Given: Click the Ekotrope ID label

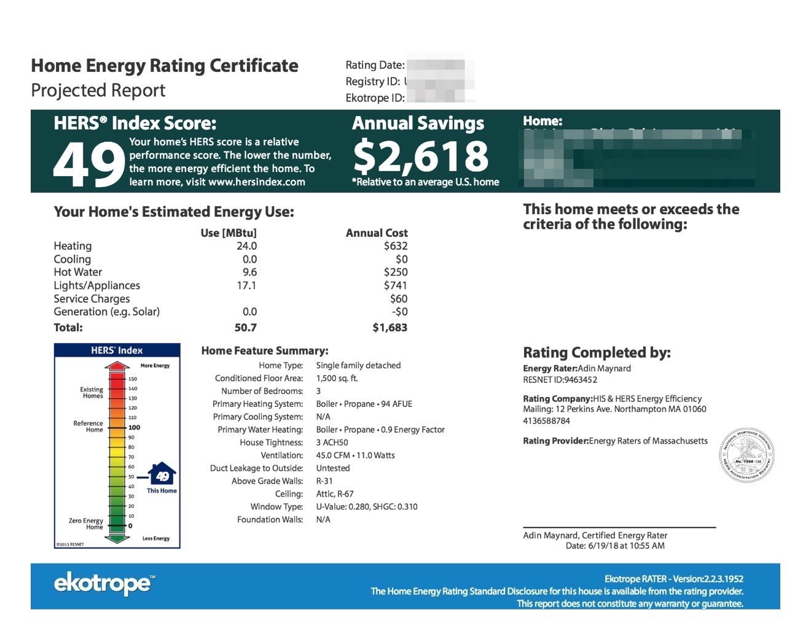Looking at the screenshot, I should [x=375, y=98].
